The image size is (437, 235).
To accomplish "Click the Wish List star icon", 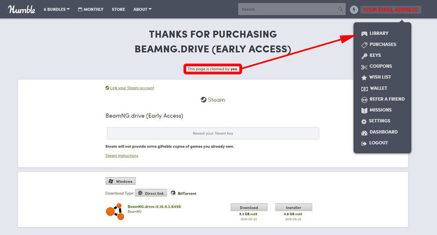I will [364, 77].
